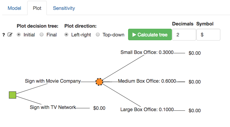
Task: Click the TV Network $0.00 payoff value
Action: pos(99,108)
